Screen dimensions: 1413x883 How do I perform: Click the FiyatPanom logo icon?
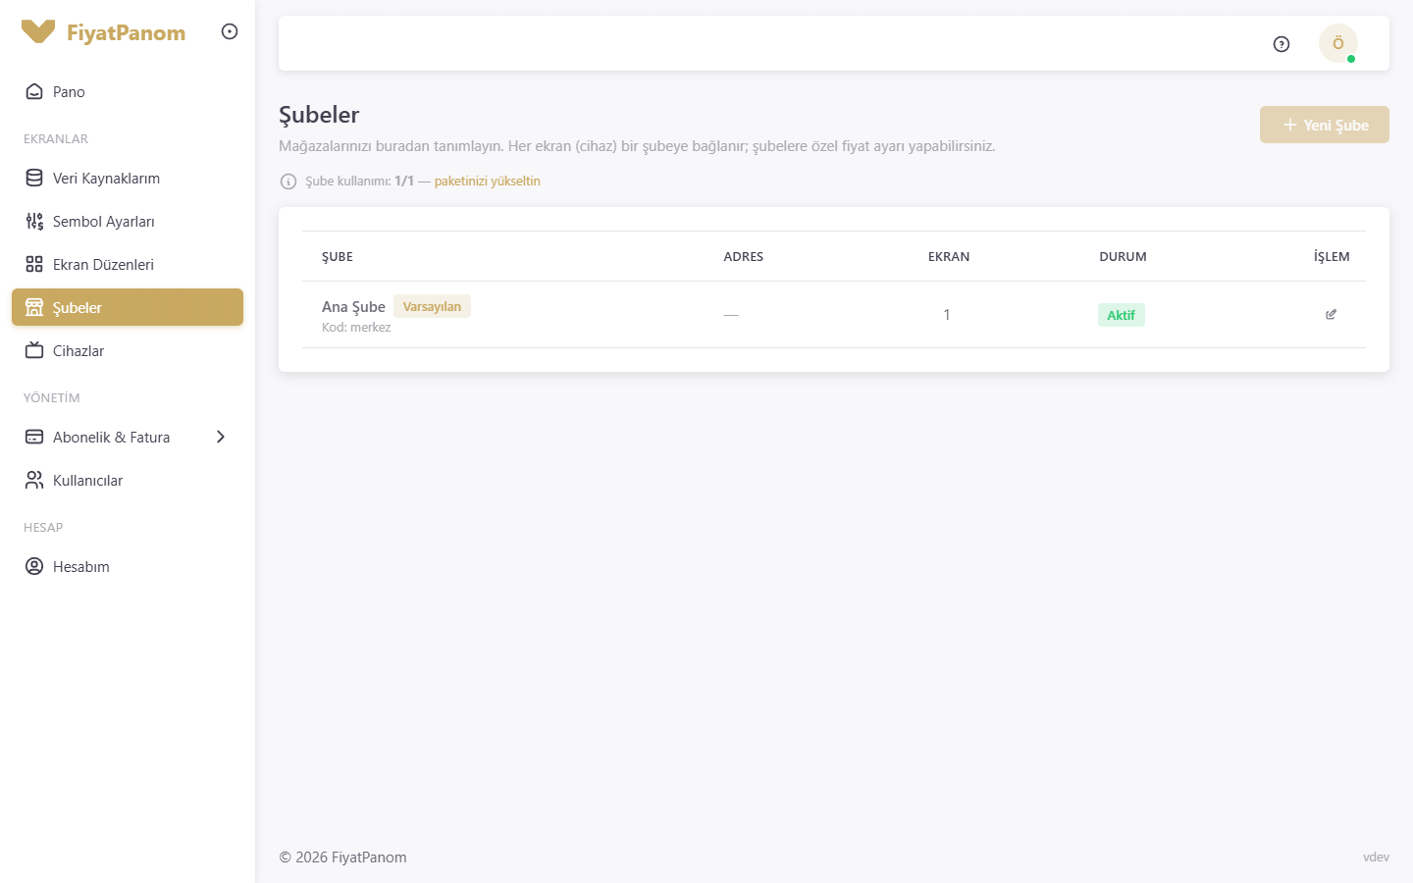click(x=38, y=32)
